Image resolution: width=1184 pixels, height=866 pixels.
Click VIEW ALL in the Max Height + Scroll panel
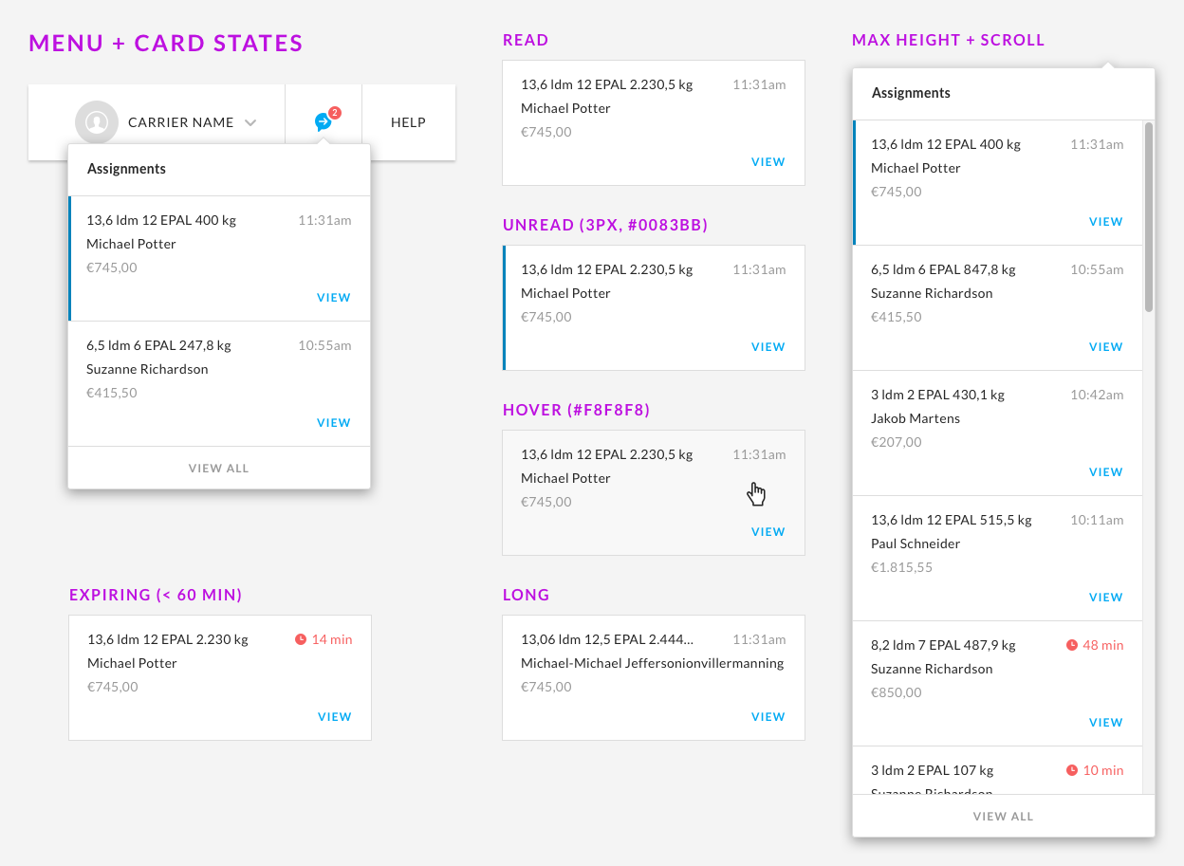pyautogui.click(x=1004, y=817)
